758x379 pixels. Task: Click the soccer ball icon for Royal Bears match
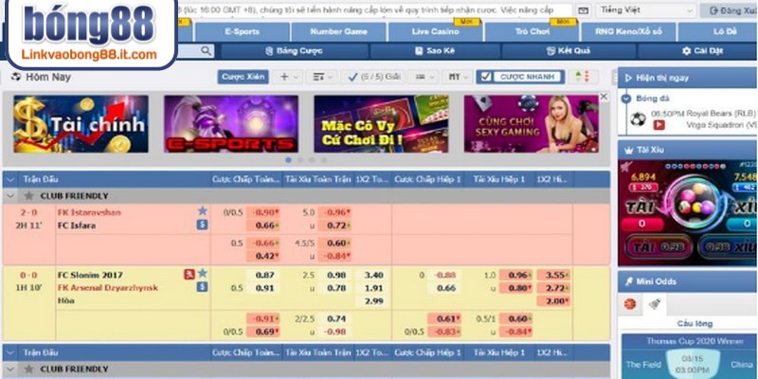pos(638,119)
